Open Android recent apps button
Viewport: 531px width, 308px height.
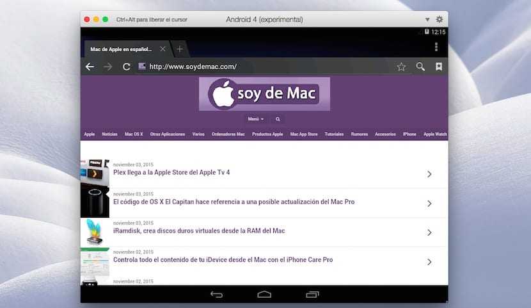312,295
